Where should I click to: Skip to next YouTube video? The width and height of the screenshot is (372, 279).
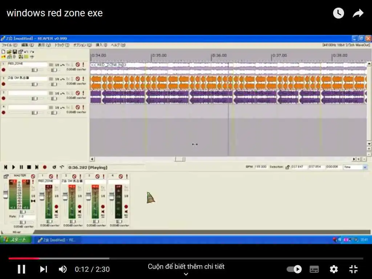point(44,269)
